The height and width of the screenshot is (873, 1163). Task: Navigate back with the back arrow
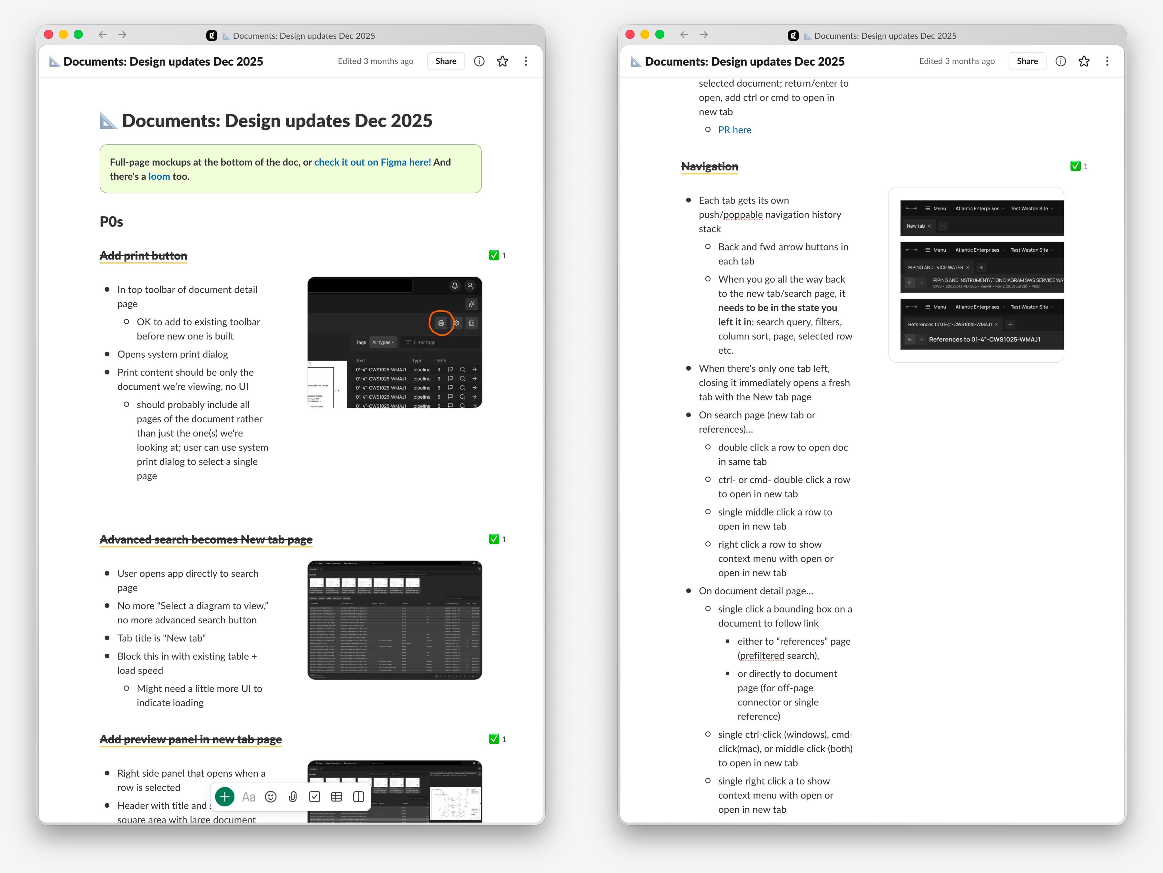pyautogui.click(x=103, y=35)
